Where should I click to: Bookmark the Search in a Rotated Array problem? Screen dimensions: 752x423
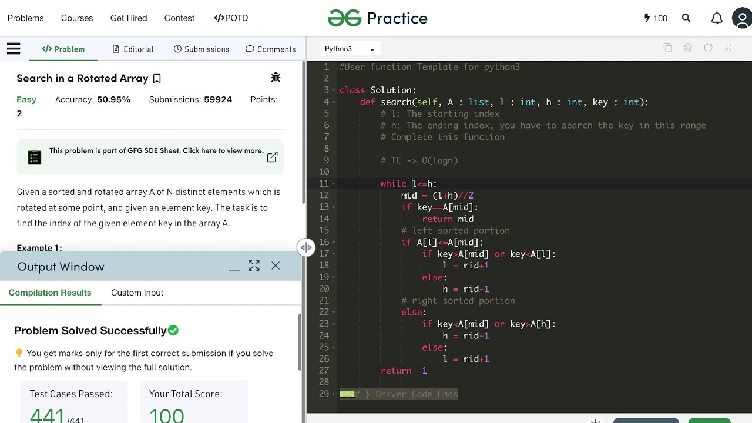(x=157, y=78)
